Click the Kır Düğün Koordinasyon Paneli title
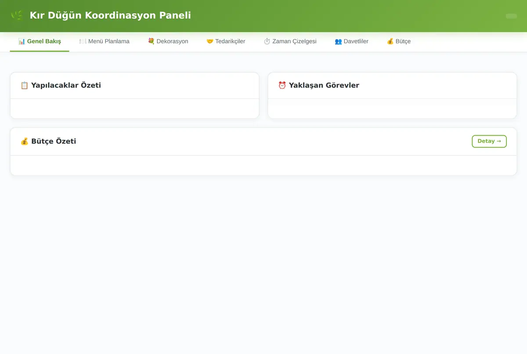This screenshot has width=527, height=354. click(x=110, y=15)
